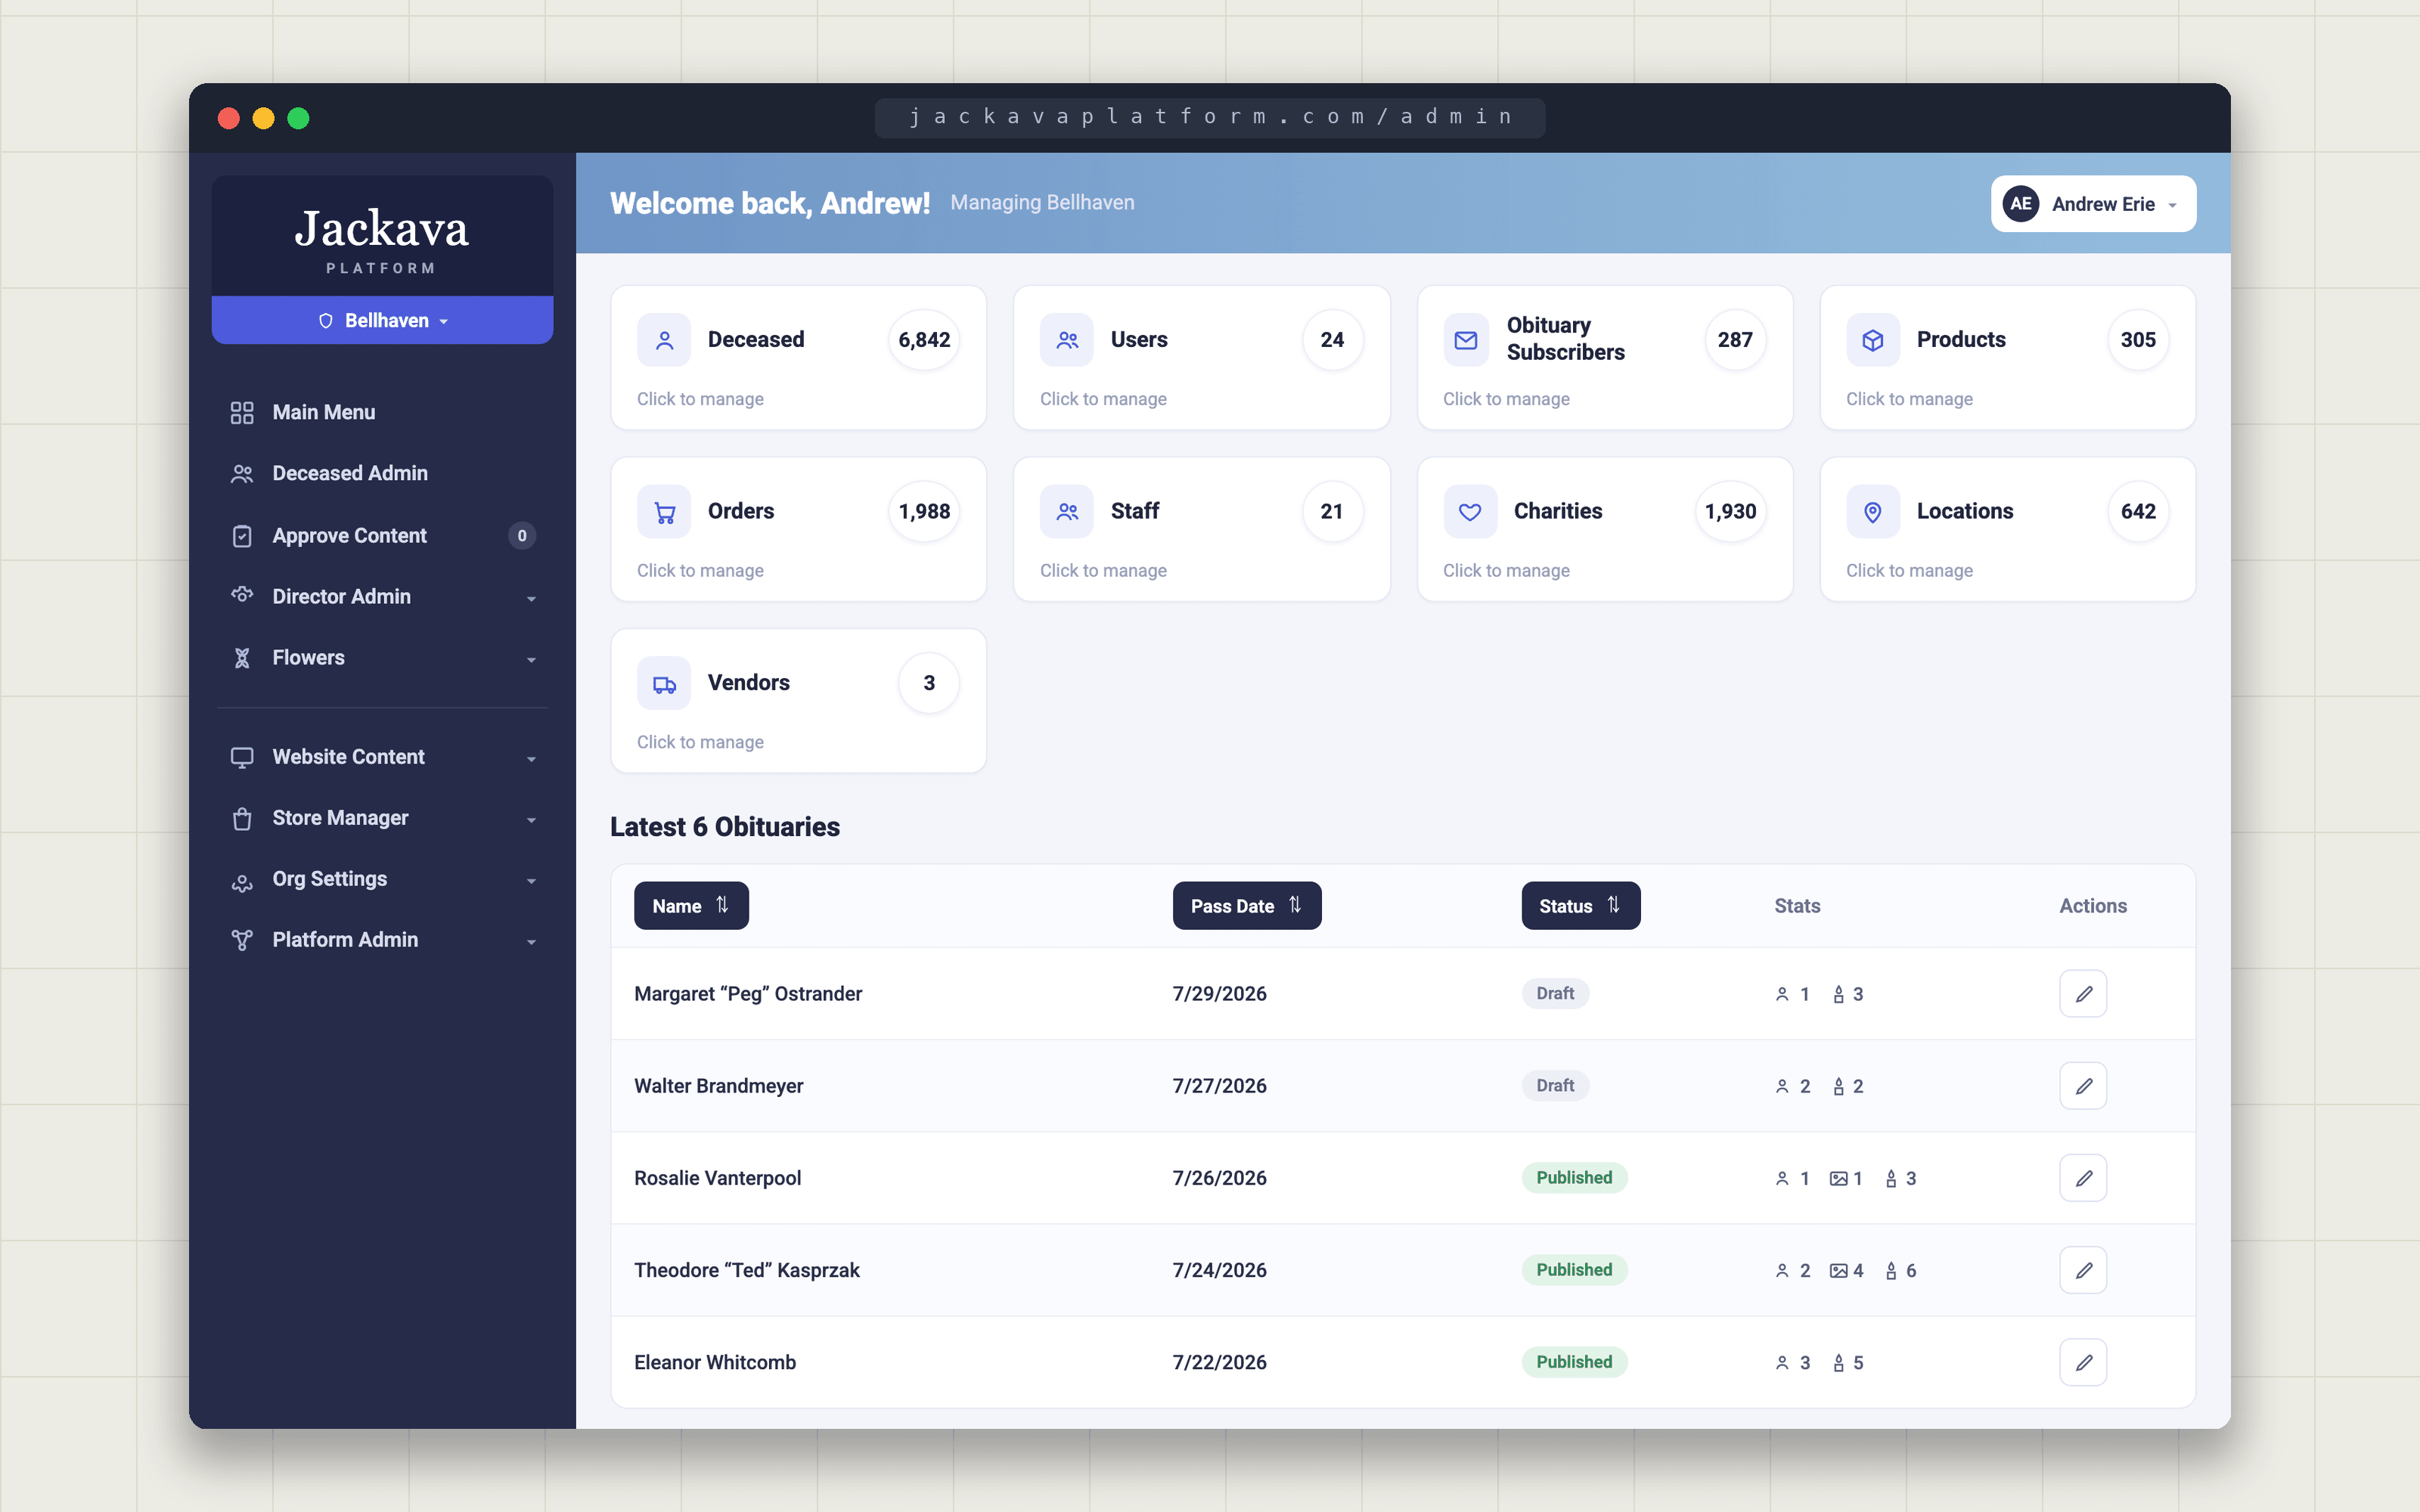Click the Deceased count 6,842

pyautogui.click(x=924, y=340)
